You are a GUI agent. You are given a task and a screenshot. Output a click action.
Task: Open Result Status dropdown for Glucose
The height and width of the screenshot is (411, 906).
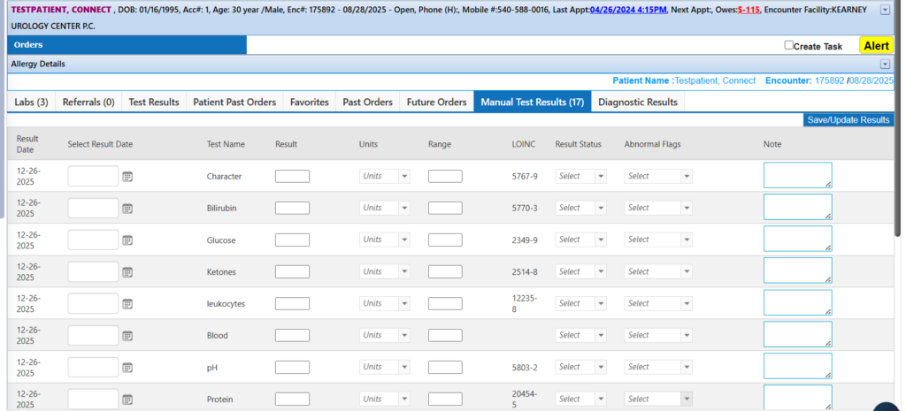(580, 240)
